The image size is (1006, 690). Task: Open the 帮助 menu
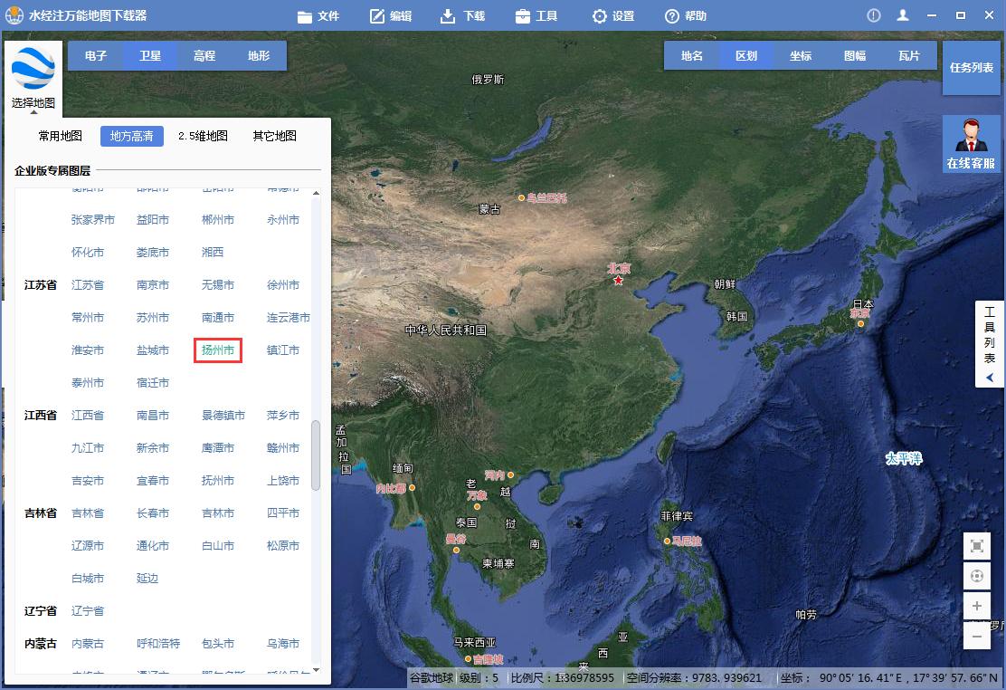tap(687, 14)
